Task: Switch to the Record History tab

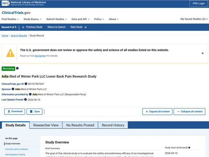Action: click(113, 125)
